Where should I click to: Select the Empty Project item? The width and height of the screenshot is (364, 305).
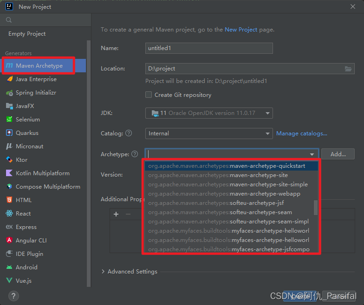(x=27, y=34)
